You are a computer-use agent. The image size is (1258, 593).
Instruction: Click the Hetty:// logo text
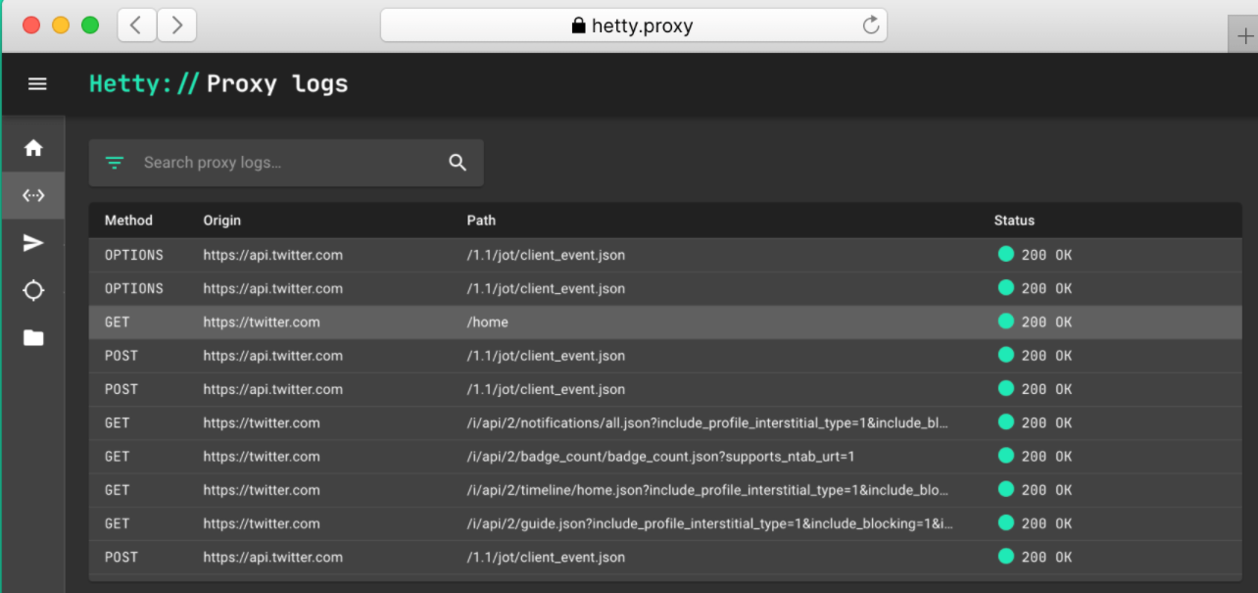(x=143, y=84)
